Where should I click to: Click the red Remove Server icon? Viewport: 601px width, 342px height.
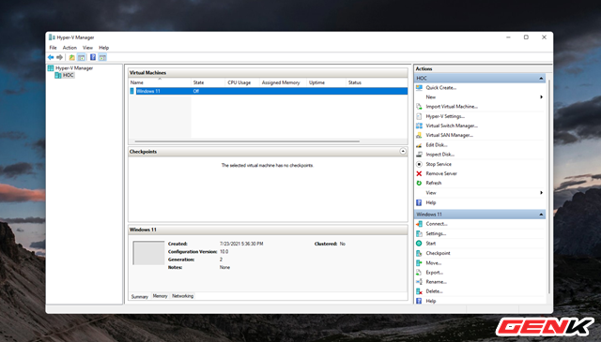[x=419, y=173]
